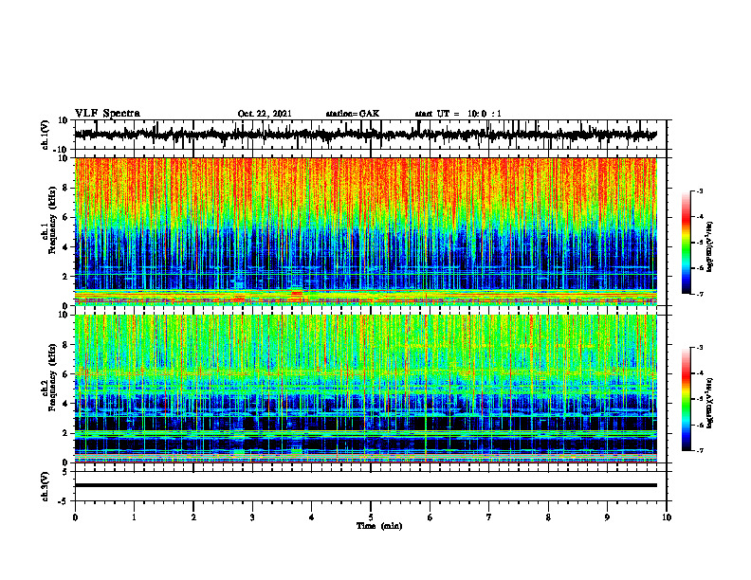The height and width of the screenshot is (580, 751).
Task: Click the "station=GAK" header label
Action: click(353, 114)
